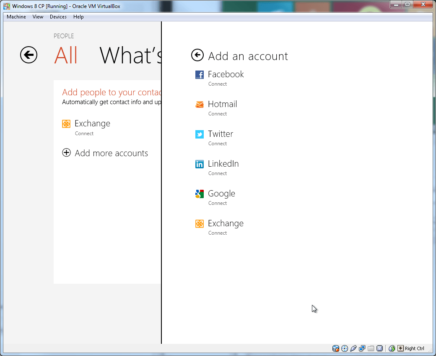436x356 pixels.
Task: Click the plus icon beside Add more accounts
Action: [x=66, y=152]
